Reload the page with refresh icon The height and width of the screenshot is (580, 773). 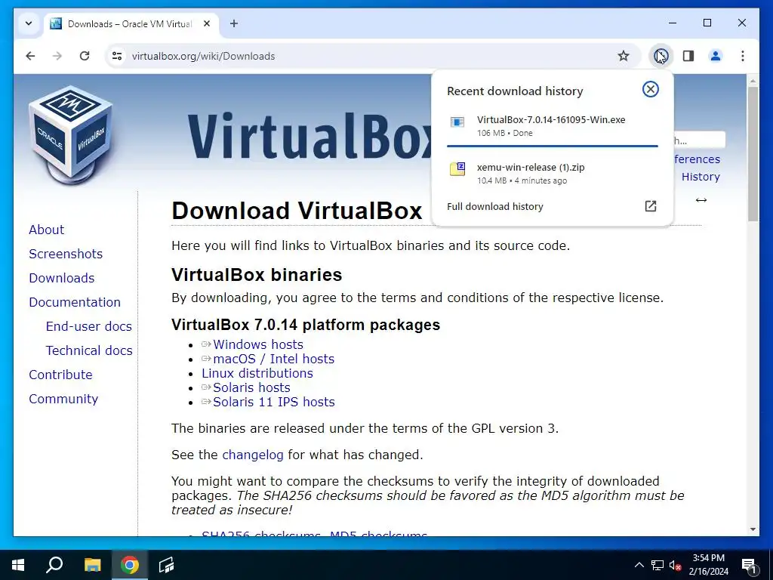pos(85,56)
